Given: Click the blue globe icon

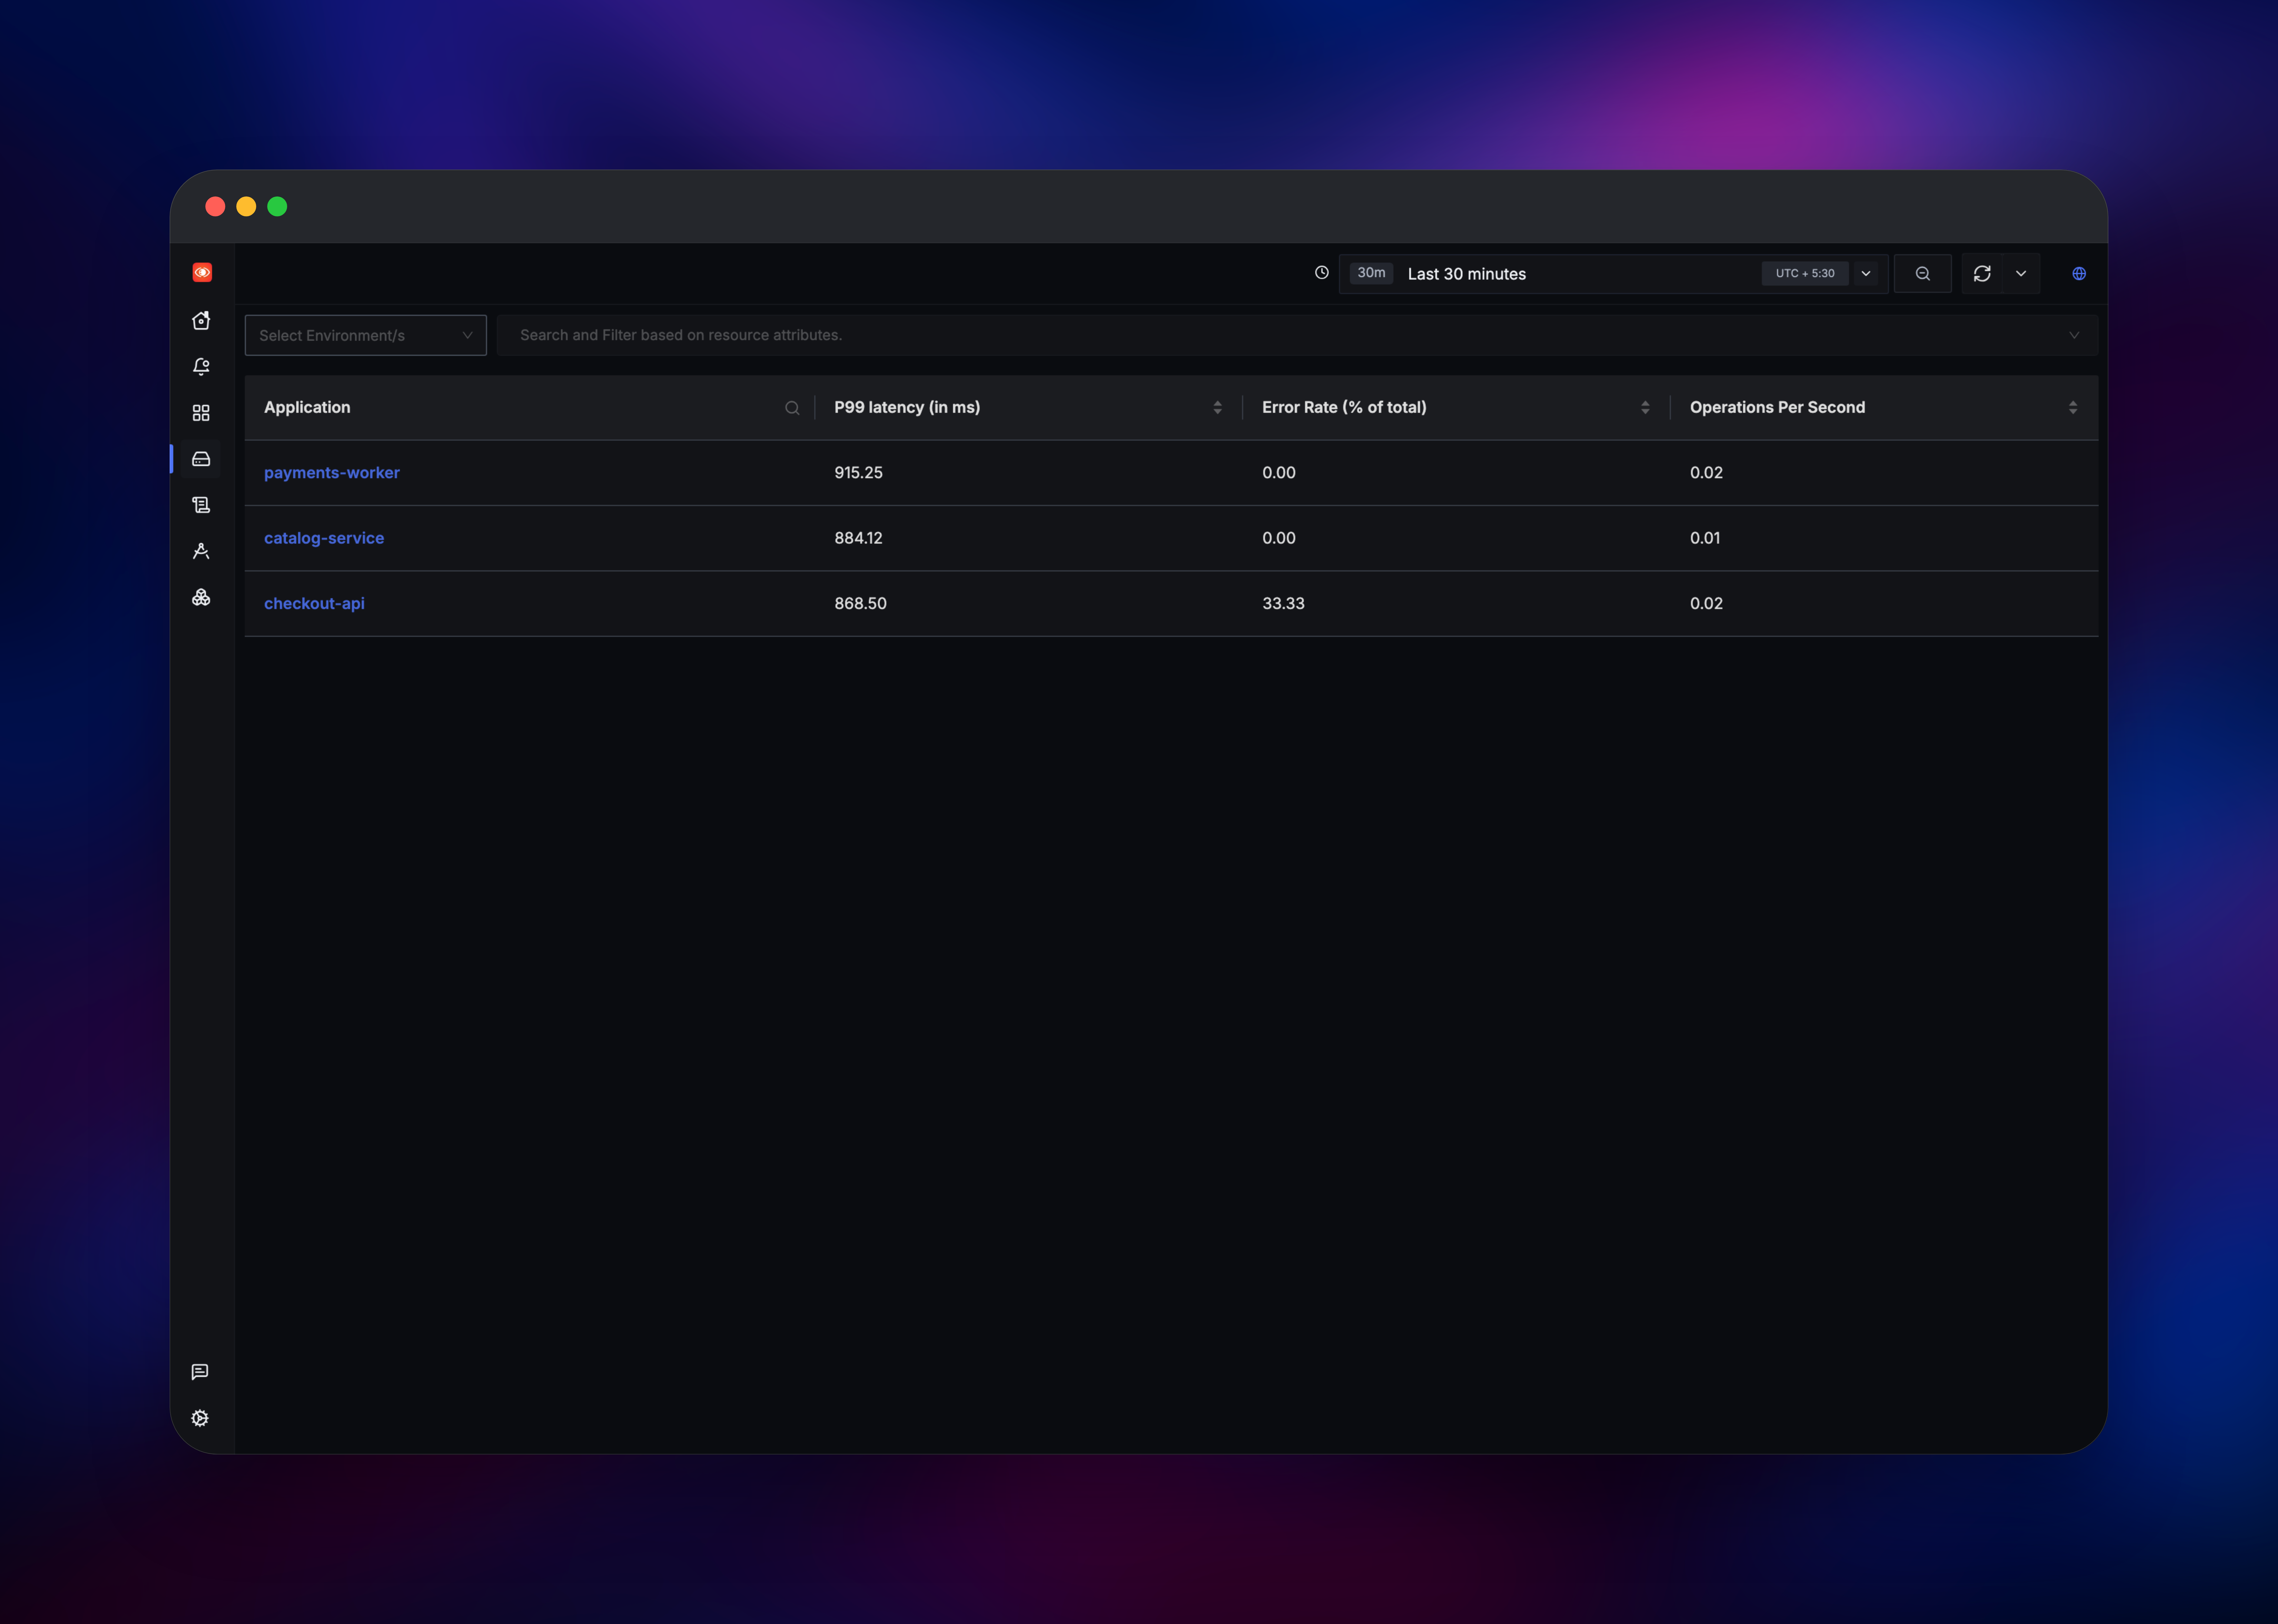Looking at the screenshot, I should 2079,273.
